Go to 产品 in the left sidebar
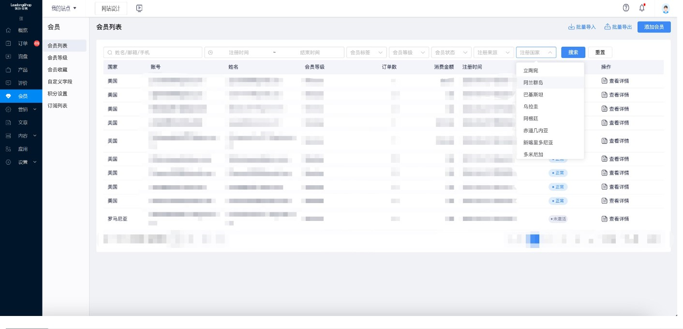Viewport: 683px width, 329px height. coord(22,70)
